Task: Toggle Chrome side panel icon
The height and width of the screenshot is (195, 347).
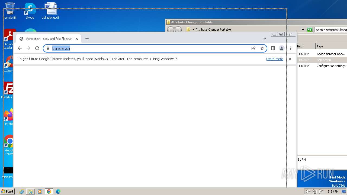Action: pos(273,48)
